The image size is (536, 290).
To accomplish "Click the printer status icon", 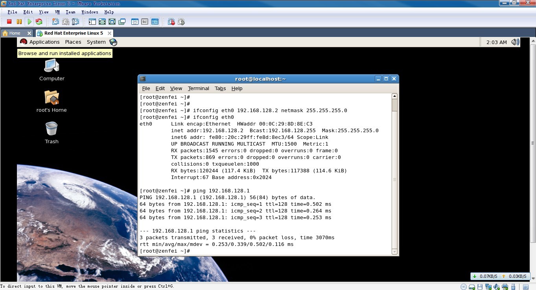I will [x=505, y=286].
